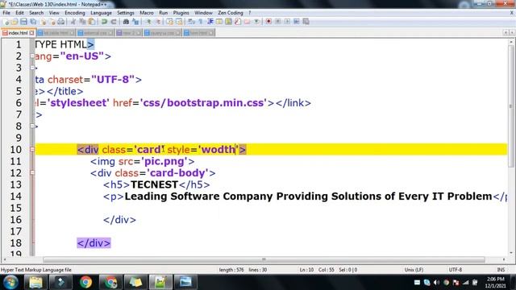516x290 pixels.
Task: Click the tab bar scroll-right arrow
Action: pyautogui.click(x=512, y=32)
